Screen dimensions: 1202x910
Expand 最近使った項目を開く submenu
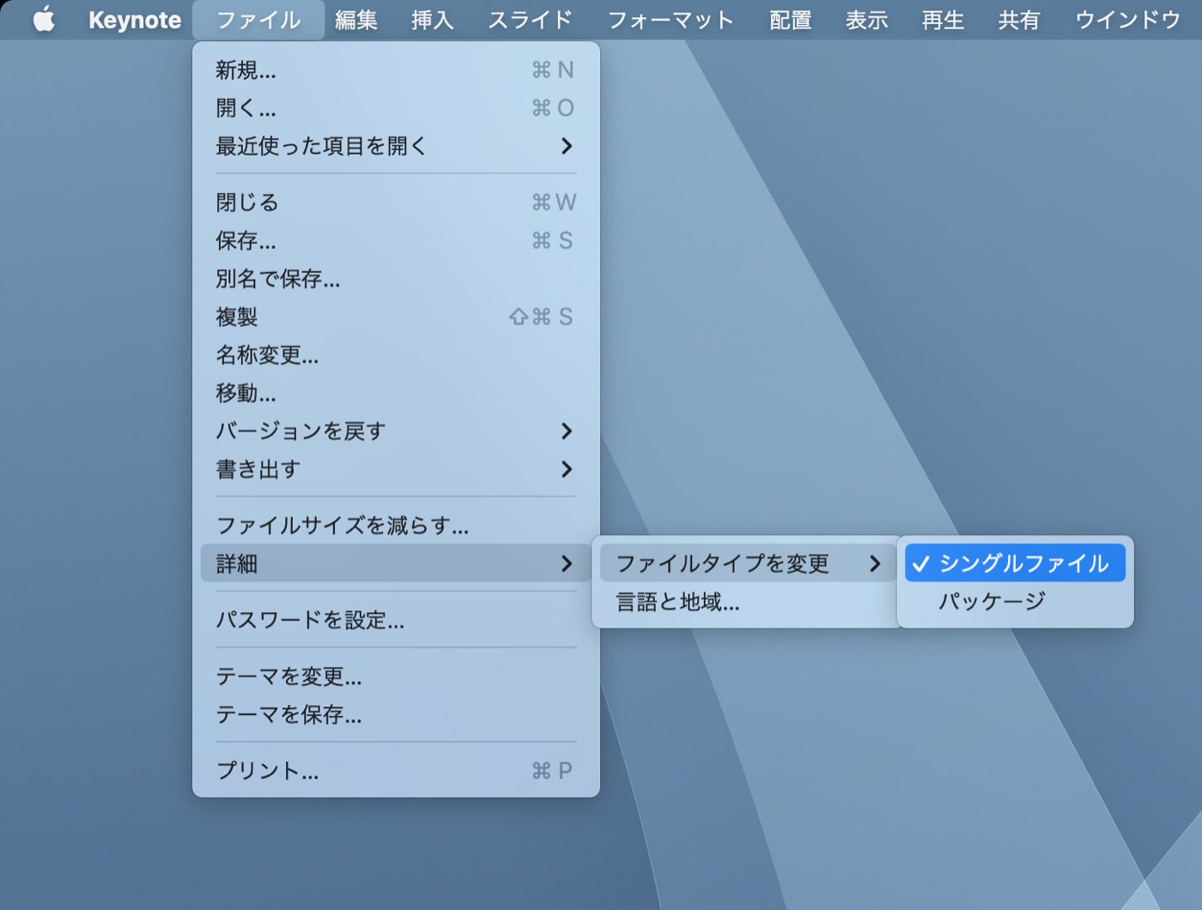coord(396,146)
